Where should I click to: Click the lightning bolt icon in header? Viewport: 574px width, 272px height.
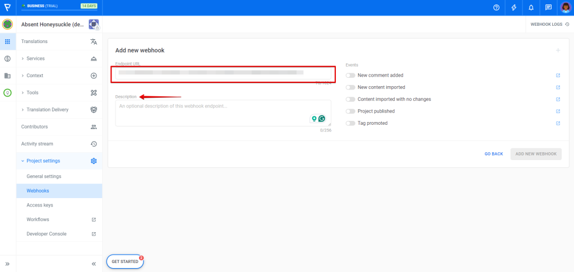pos(514,8)
